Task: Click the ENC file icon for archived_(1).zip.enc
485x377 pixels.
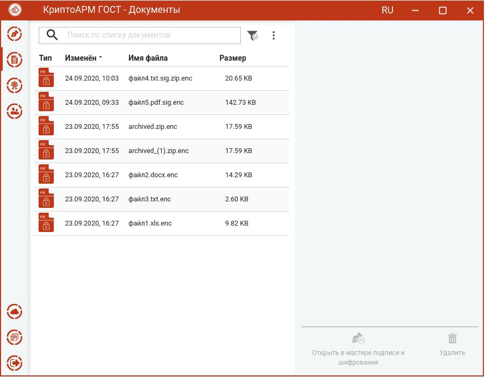Action: (x=46, y=150)
